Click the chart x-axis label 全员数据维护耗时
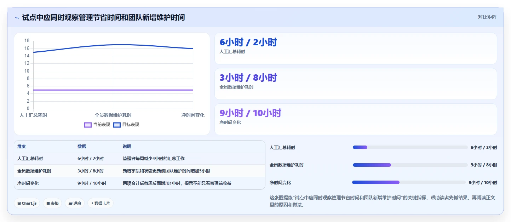Viewport: 511px width, 222px height. tap(113, 115)
